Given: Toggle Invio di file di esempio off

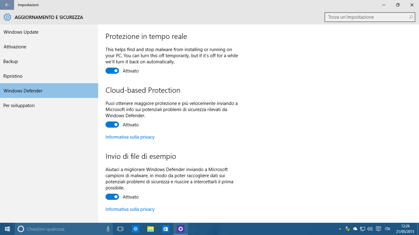Looking at the screenshot, I should click(x=112, y=197).
